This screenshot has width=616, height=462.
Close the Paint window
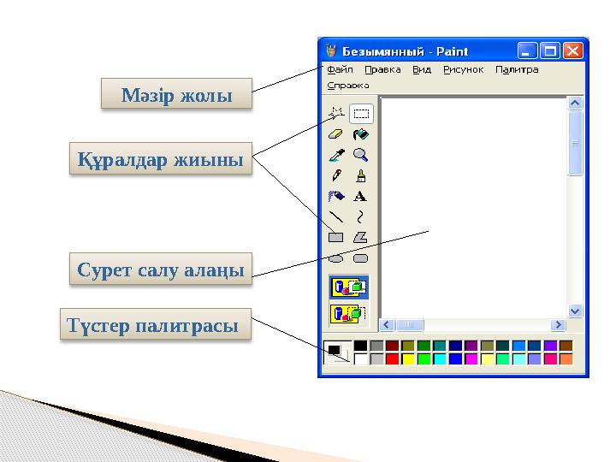[x=572, y=50]
